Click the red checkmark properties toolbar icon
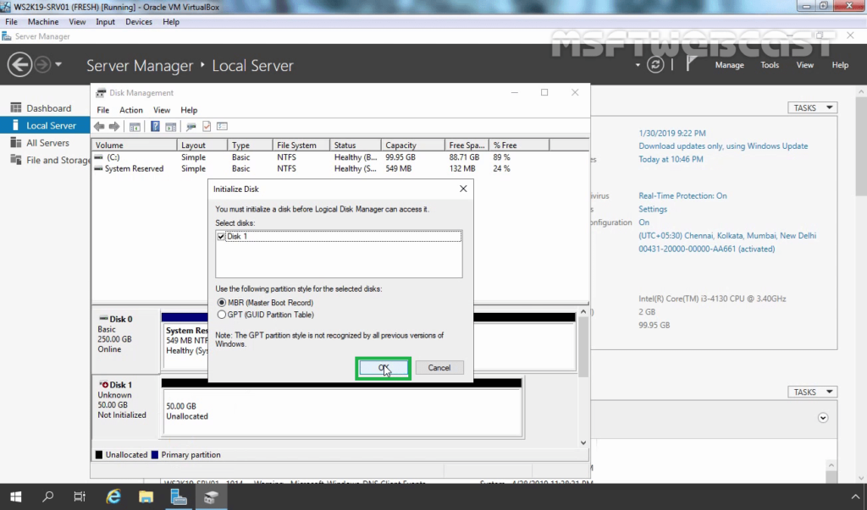This screenshot has width=867, height=510. coord(207,127)
